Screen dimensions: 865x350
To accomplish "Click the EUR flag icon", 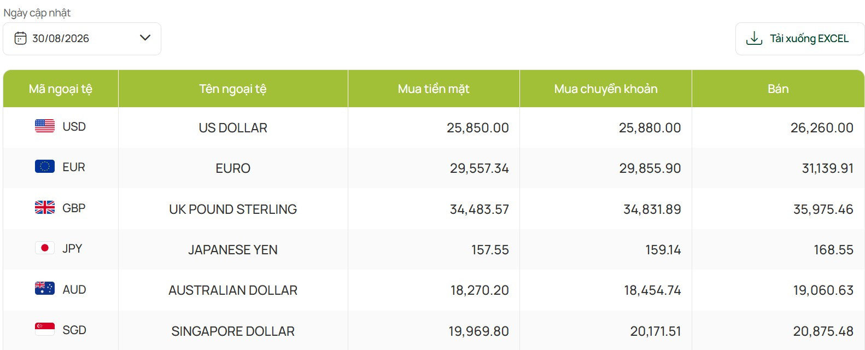I will coord(45,167).
